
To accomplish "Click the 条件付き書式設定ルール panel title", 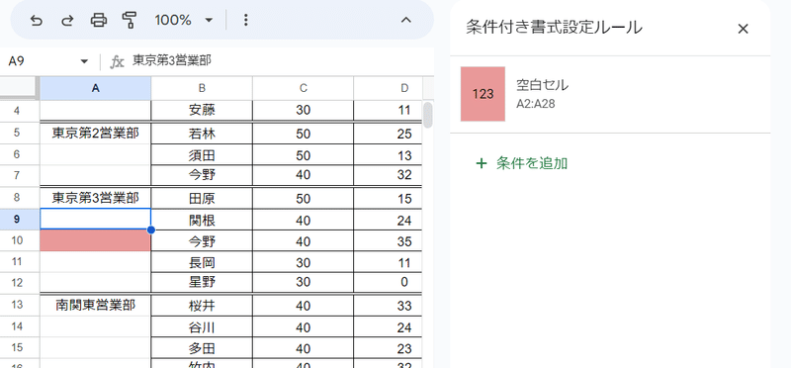I will click(x=554, y=28).
